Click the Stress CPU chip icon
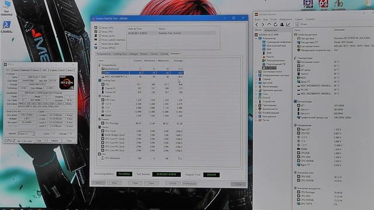This screenshot has width=374, height=210. click(x=96, y=27)
